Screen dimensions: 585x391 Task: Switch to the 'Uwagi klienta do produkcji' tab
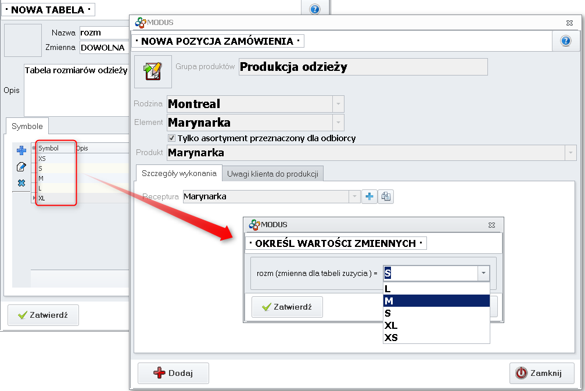(272, 173)
